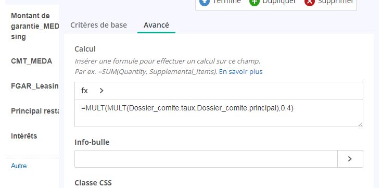Select the Intérêts field
The width and height of the screenshot is (381, 188).
click(x=24, y=136)
